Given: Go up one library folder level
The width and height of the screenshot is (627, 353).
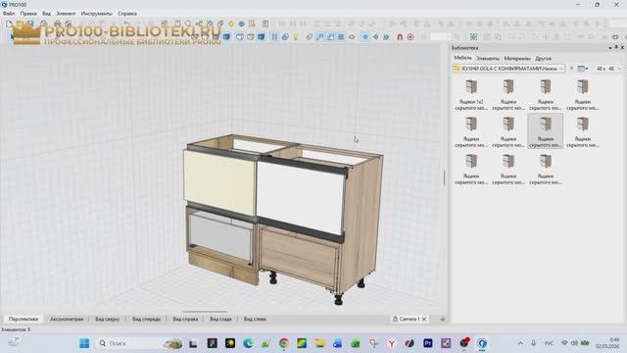Looking at the screenshot, I should pos(571,69).
